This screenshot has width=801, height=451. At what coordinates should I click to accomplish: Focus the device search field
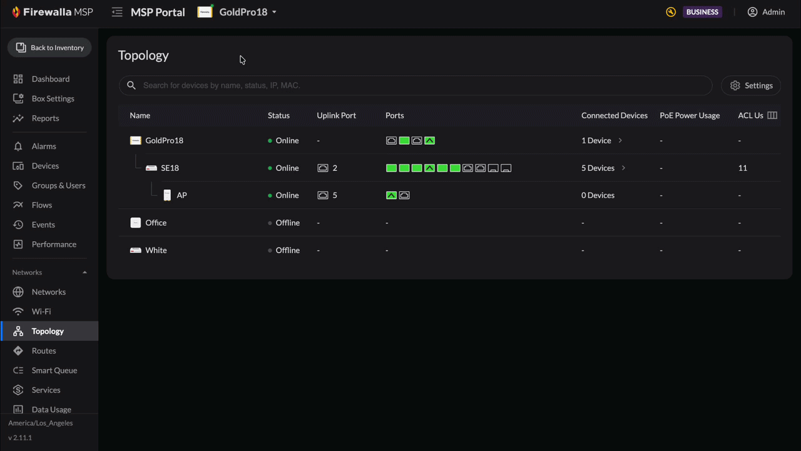pyautogui.click(x=416, y=85)
